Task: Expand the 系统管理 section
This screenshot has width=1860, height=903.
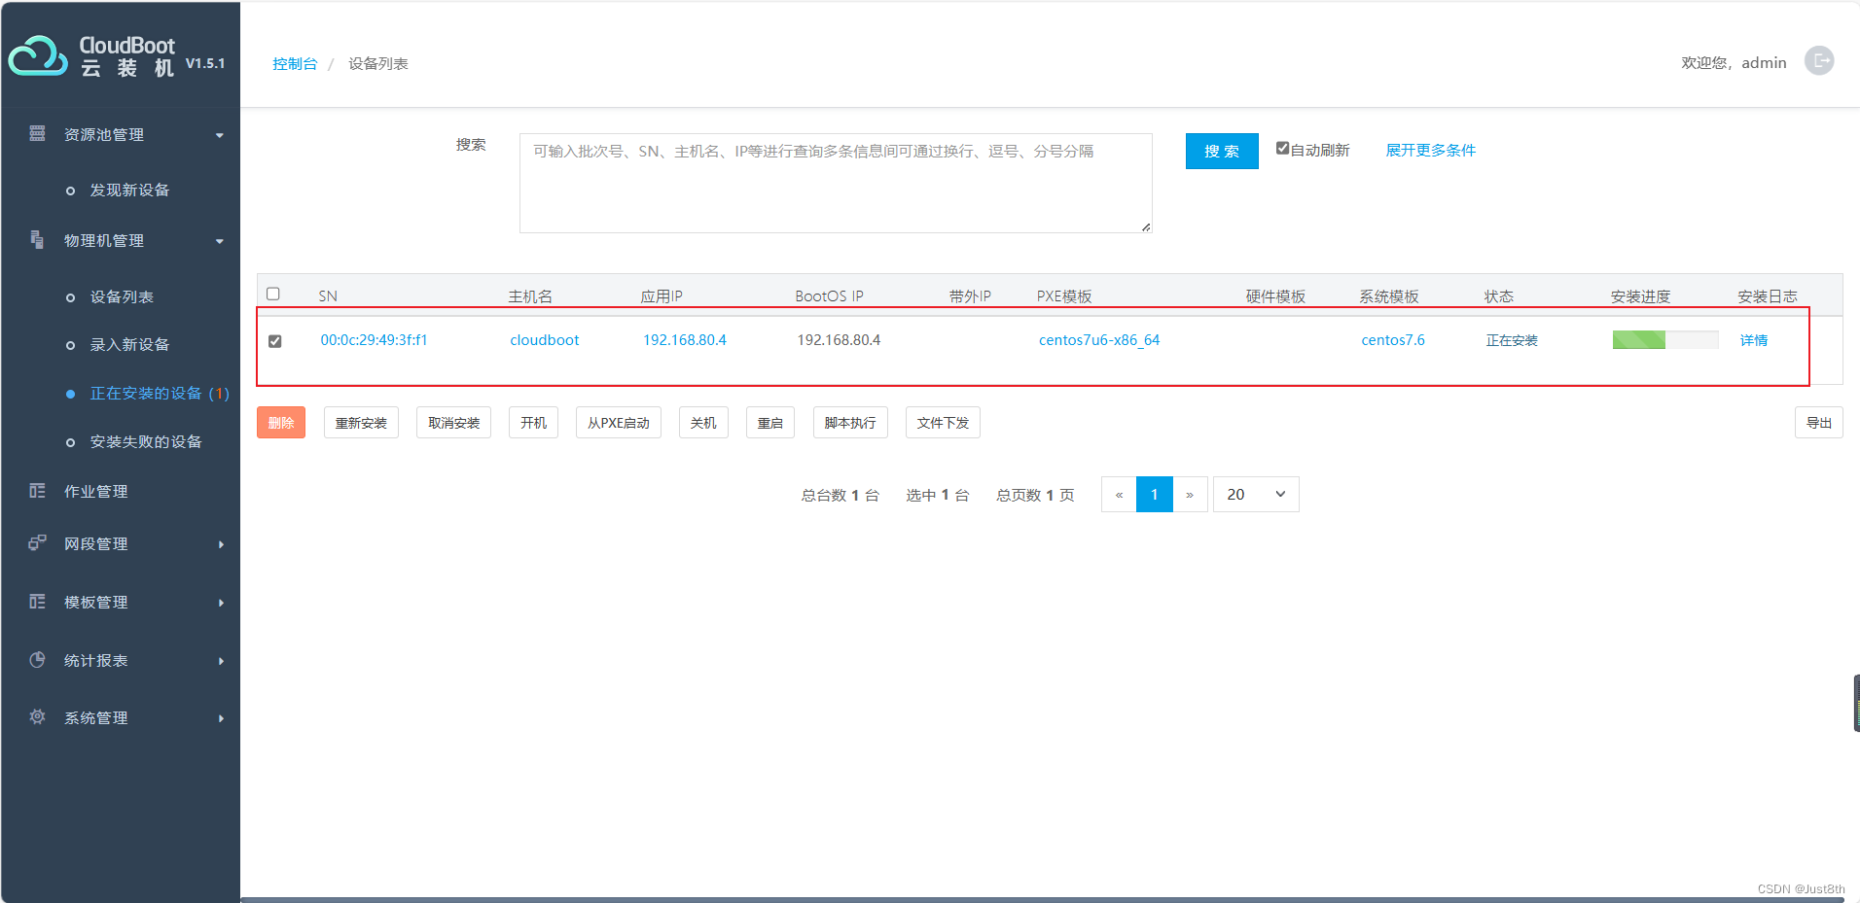Action: [222, 717]
